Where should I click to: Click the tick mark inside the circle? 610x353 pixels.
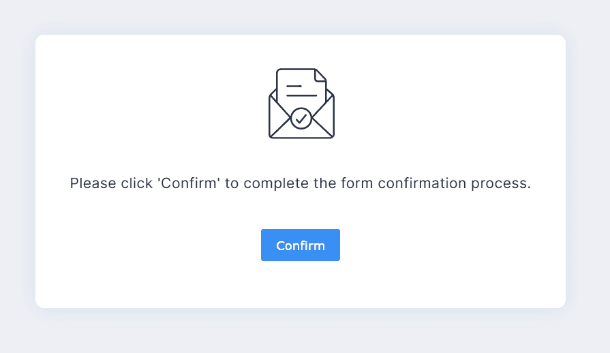point(301,119)
